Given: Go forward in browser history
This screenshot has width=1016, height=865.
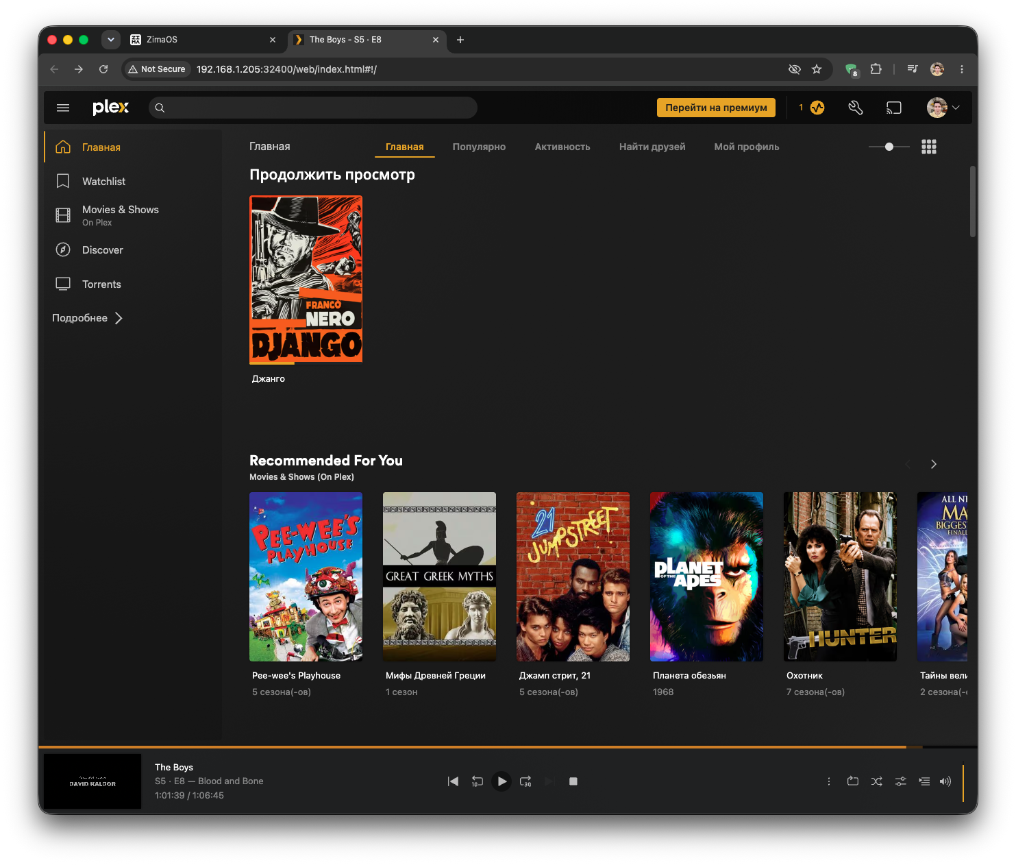Looking at the screenshot, I should 79,69.
